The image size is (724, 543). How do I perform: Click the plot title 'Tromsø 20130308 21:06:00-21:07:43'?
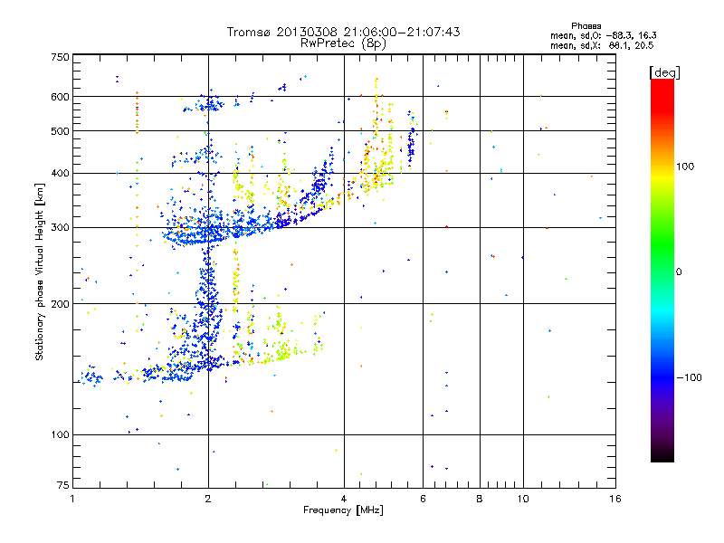[x=343, y=32]
